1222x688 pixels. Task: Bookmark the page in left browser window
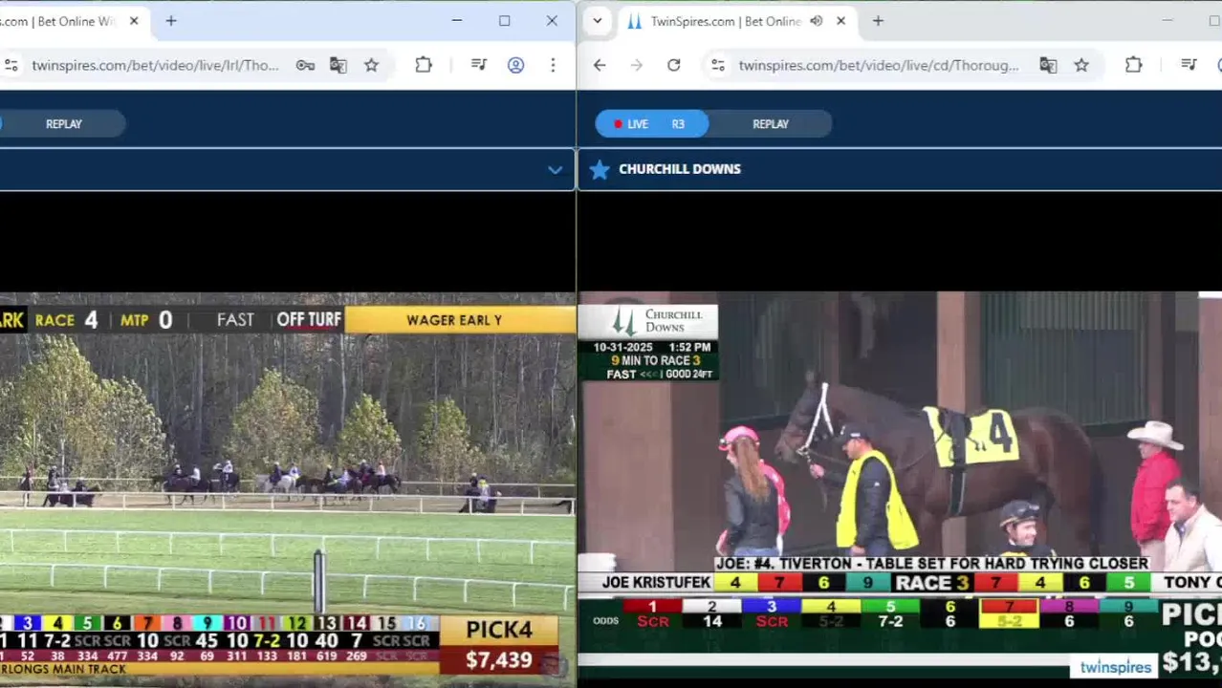tap(371, 65)
